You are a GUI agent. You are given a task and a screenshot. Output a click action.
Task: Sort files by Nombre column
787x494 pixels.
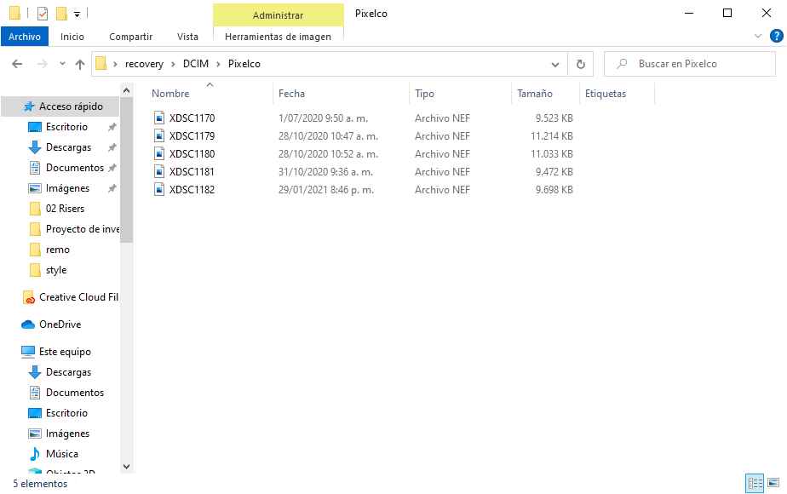click(170, 94)
